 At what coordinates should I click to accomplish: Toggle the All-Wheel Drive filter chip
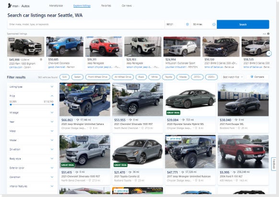pos(123,77)
